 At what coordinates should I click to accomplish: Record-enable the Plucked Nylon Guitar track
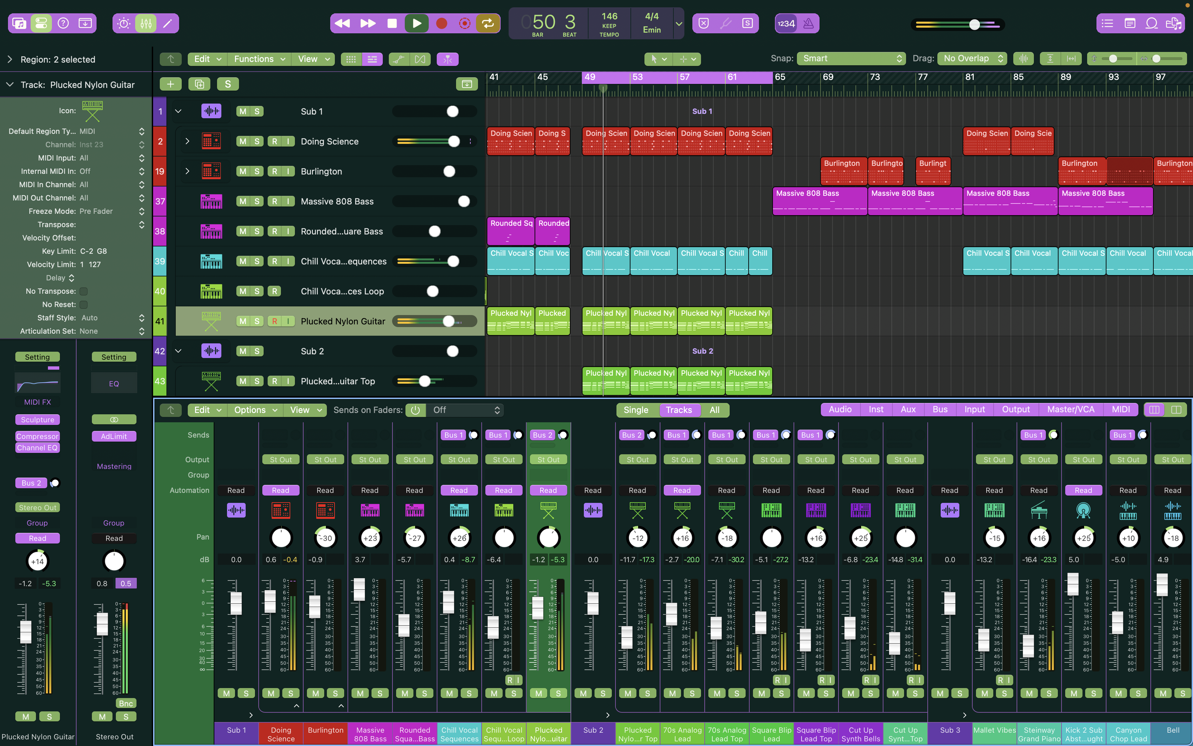point(275,321)
